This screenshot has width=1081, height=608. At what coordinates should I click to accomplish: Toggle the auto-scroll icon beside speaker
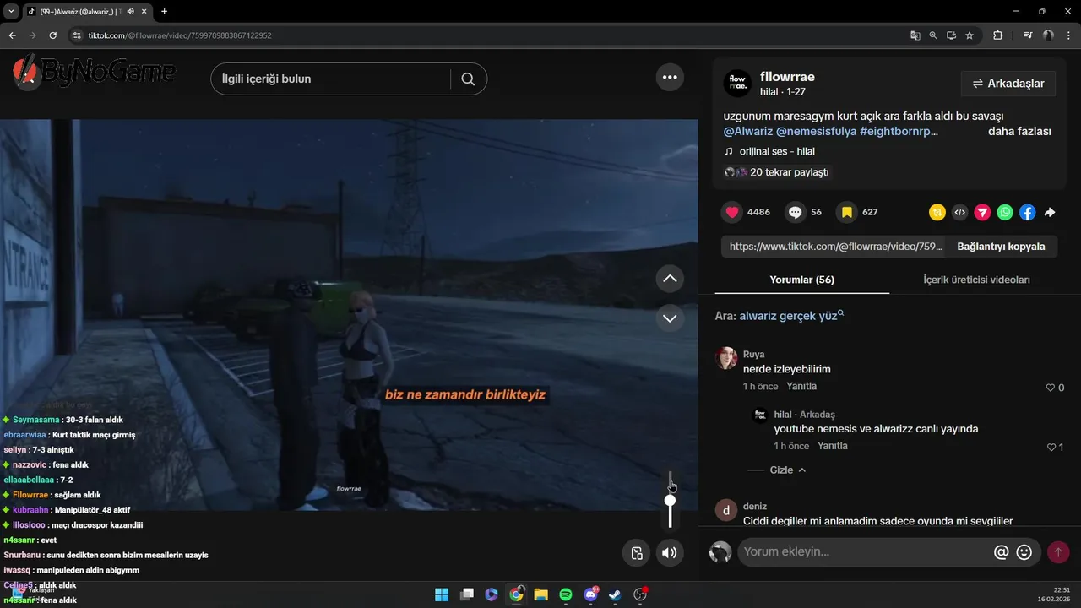[637, 553]
